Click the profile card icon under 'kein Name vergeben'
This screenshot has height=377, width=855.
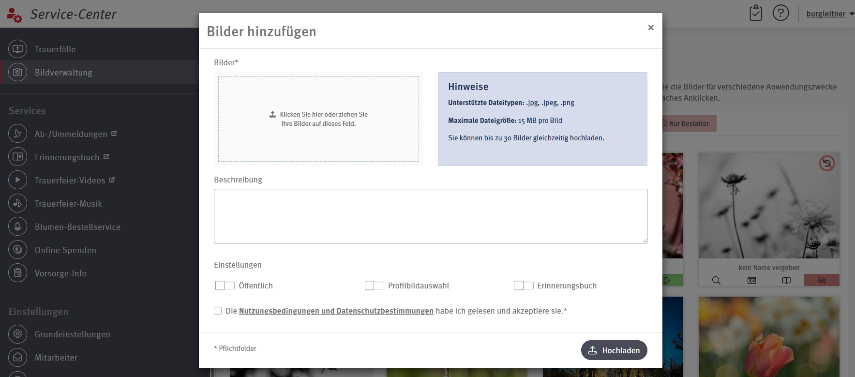point(751,280)
